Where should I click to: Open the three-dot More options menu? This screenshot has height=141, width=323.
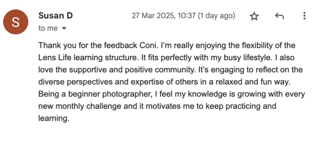304,16
